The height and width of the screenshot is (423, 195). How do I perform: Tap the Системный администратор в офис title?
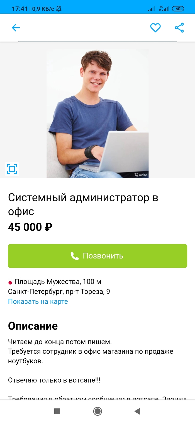83,204
